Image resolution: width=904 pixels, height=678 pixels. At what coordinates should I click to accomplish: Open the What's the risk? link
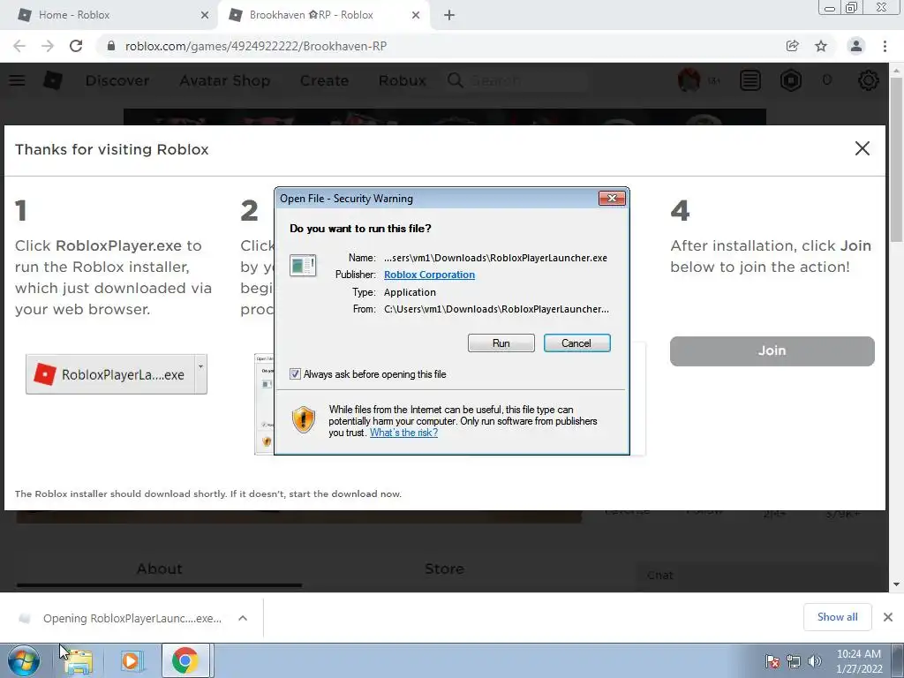[x=403, y=433]
